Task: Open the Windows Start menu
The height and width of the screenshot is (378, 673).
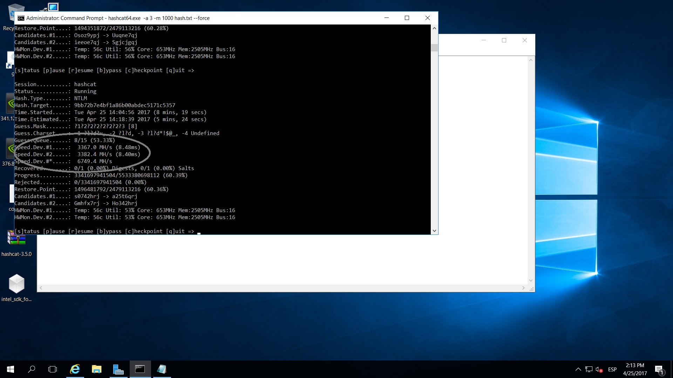Action: (11, 369)
